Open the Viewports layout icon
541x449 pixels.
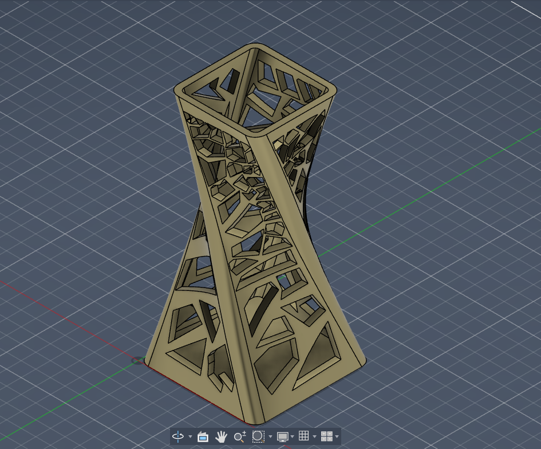coord(327,436)
